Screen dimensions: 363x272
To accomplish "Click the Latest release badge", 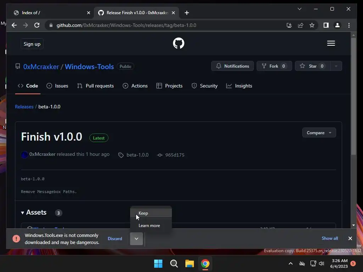I will 99,138.
